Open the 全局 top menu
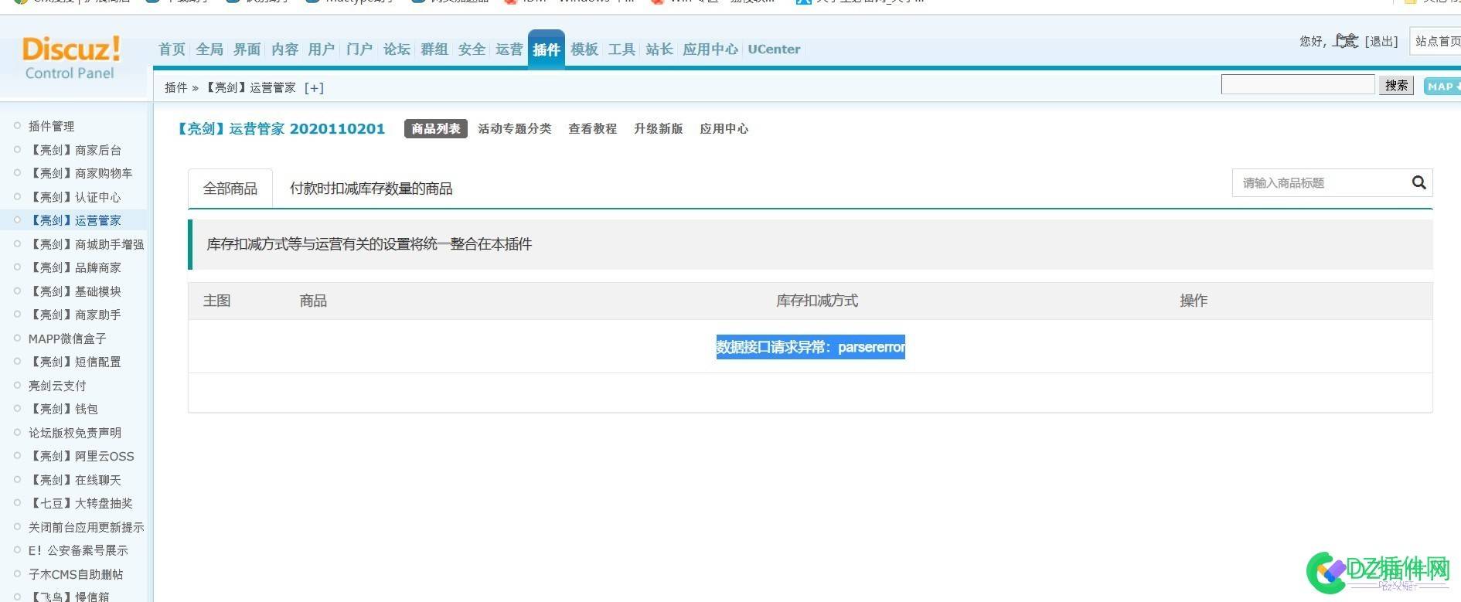This screenshot has height=602, width=1461. pos(209,49)
